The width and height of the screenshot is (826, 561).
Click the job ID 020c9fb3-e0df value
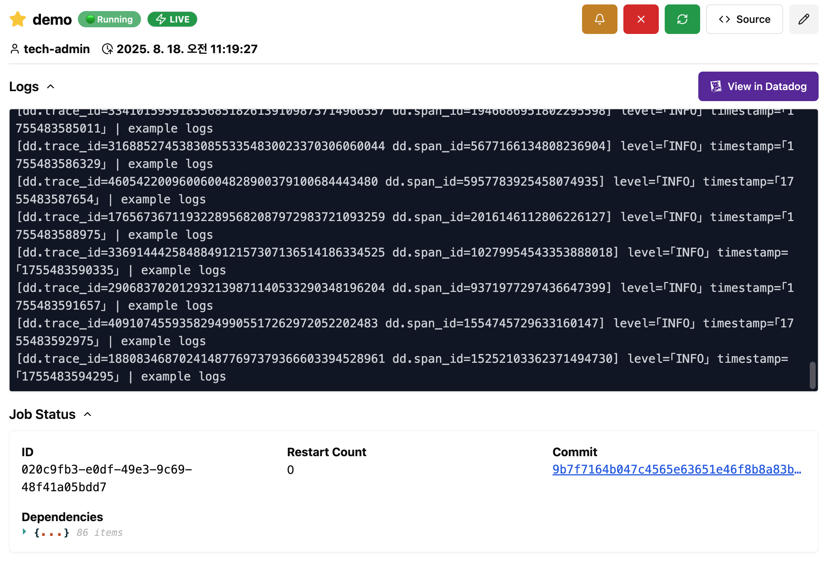coord(107,478)
